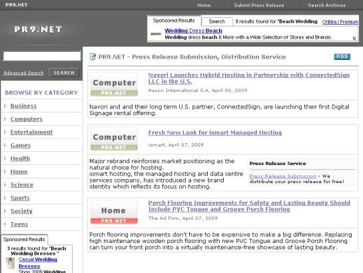Open the Casual Wedding Dresses ad link
The height and width of the screenshot is (273, 363).
point(38,263)
